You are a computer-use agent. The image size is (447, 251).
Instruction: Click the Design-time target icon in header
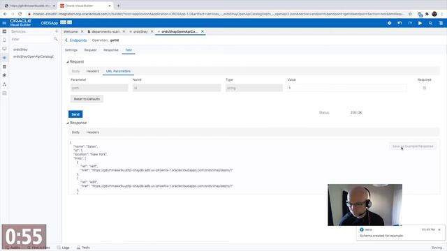(x=390, y=23)
